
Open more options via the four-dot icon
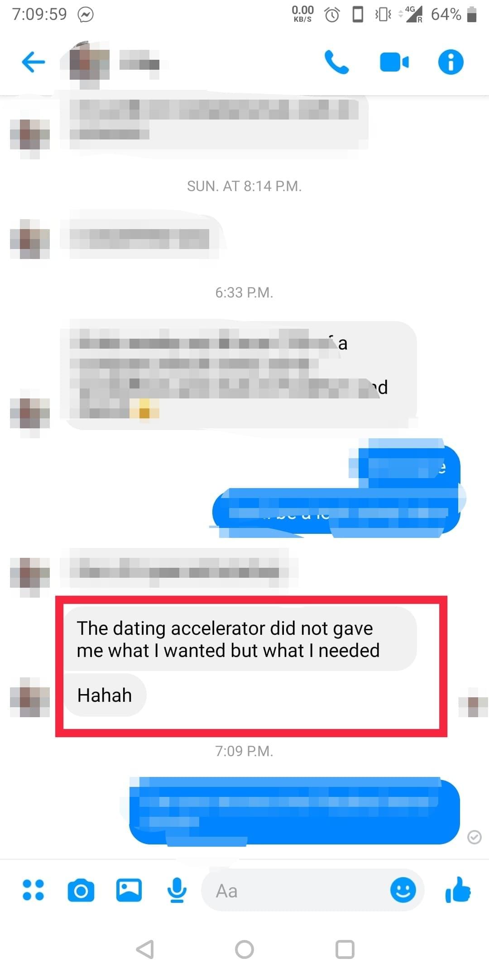(x=33, y=890)
